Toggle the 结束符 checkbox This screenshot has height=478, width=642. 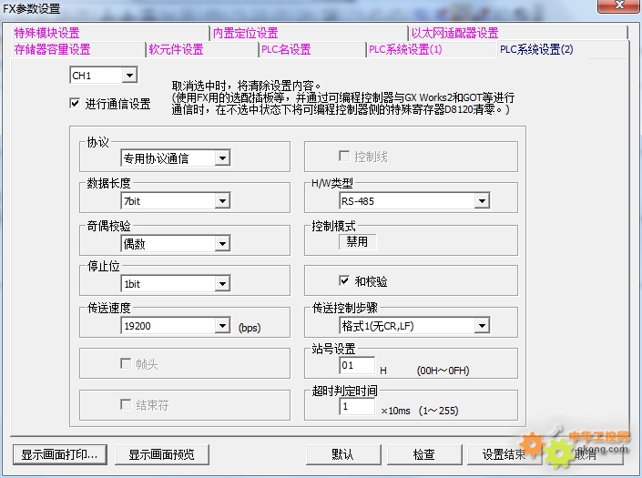(x=126, y=404)
